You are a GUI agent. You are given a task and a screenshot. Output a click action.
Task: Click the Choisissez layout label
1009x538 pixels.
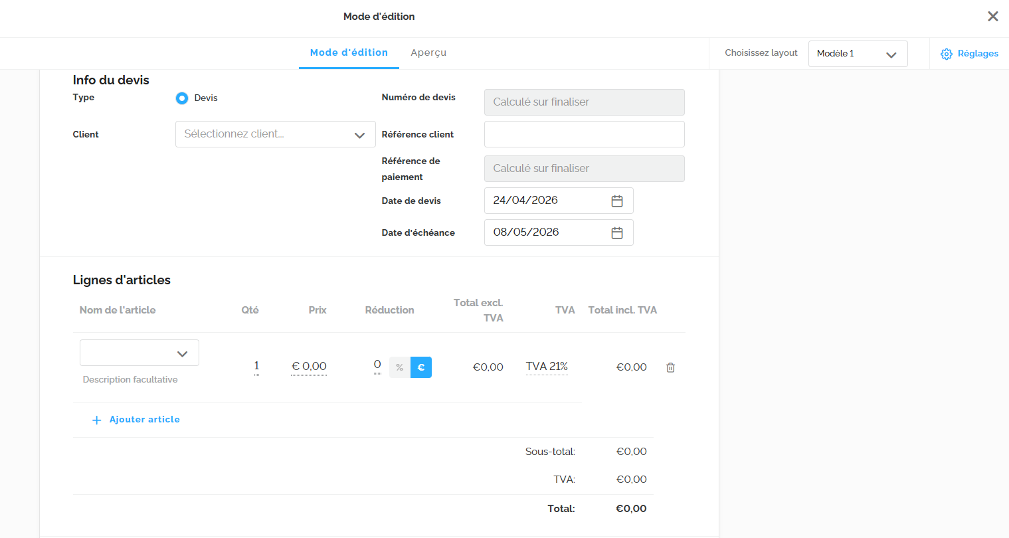pyautogui.click(x=761, y=53)
